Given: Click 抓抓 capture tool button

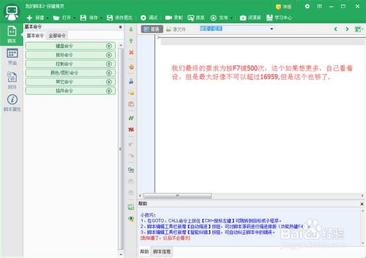Looking at the screenshot, I should click(196, 18).
